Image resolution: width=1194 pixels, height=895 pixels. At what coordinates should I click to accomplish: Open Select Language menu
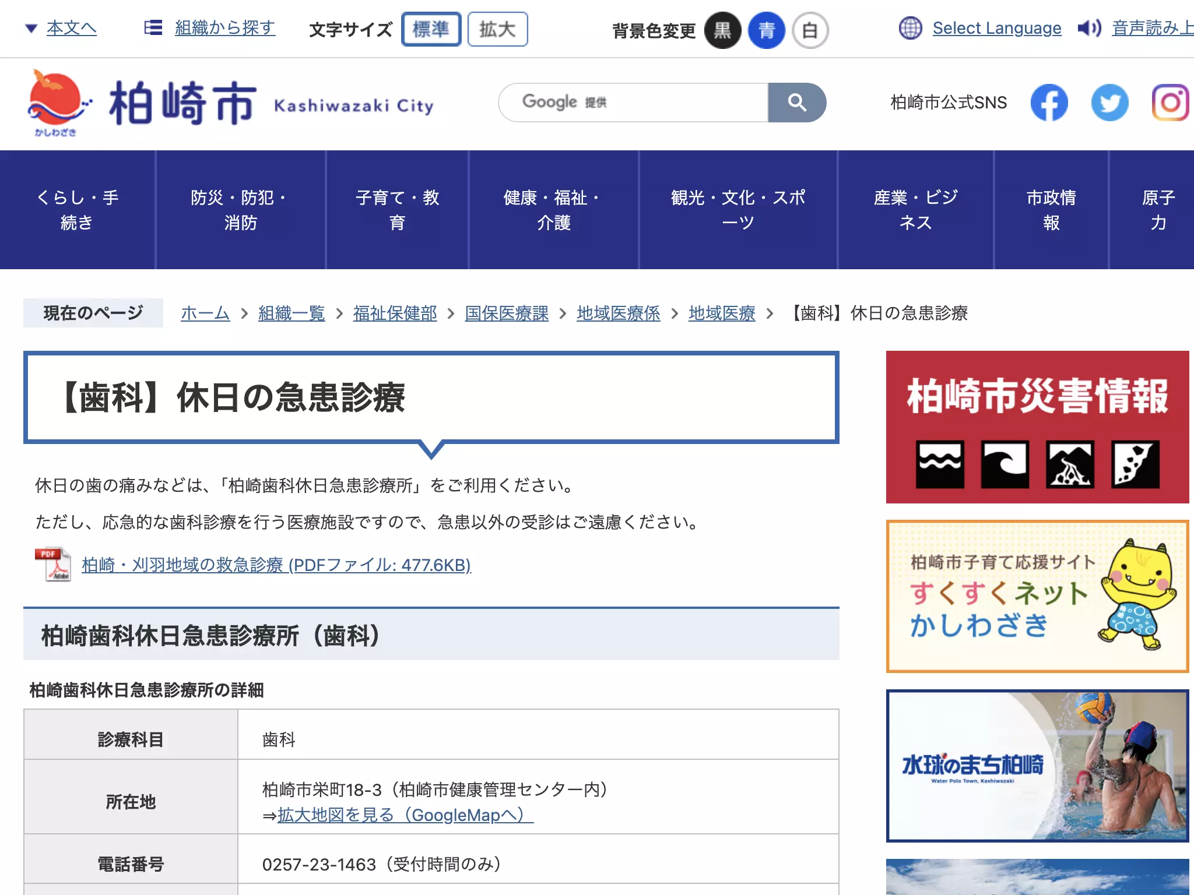(x=996, y=28)
